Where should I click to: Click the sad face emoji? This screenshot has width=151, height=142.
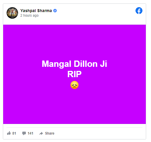click(x=74, y=85)
